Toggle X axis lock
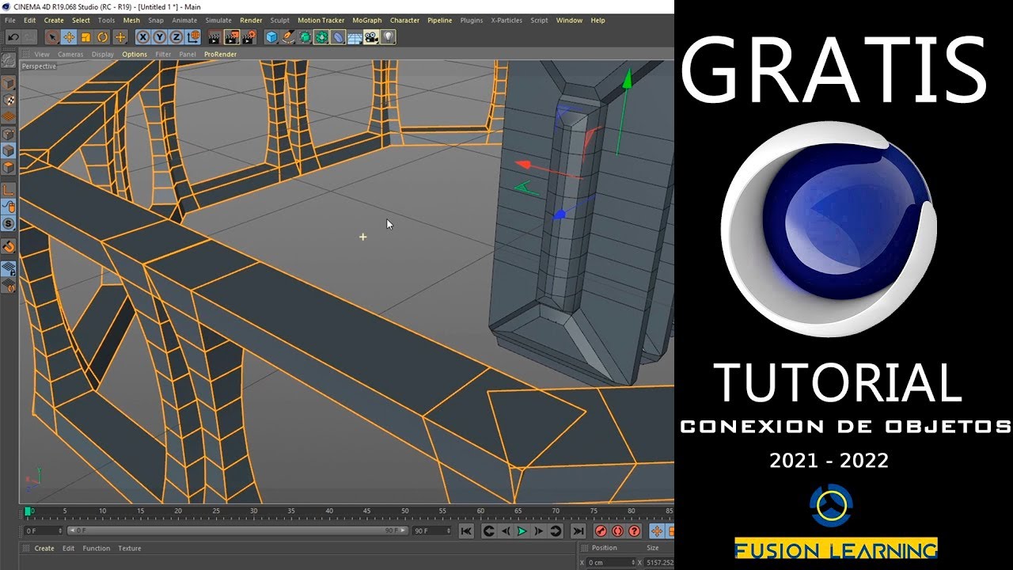Viewport: 1013px width, 570px height. tap(142, 36)
